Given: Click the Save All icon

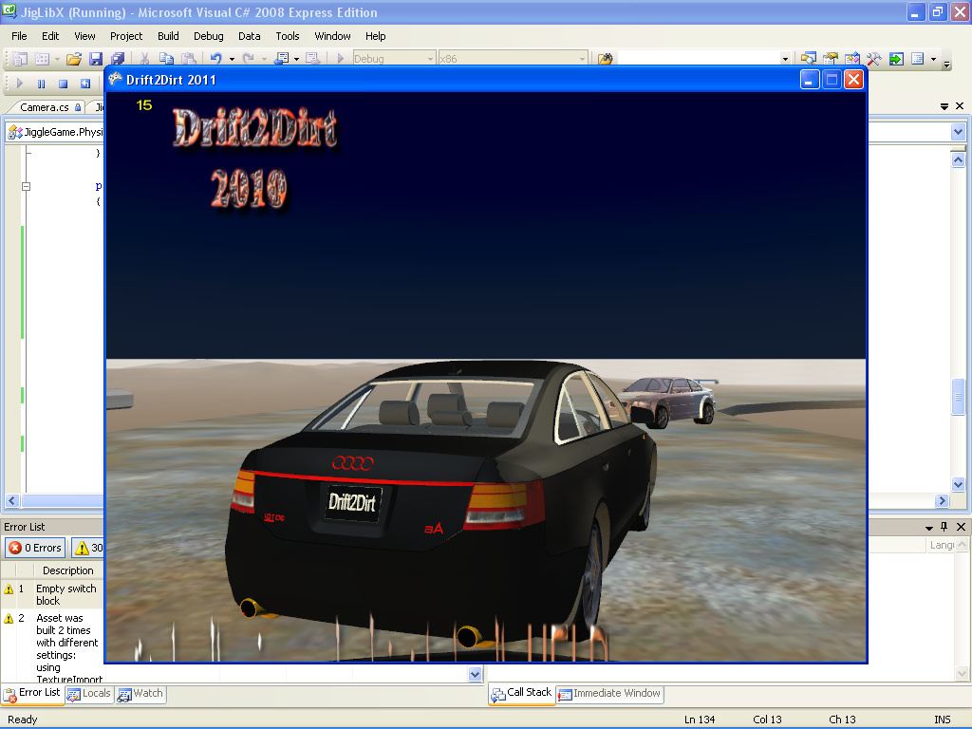Looking at the screenshot, I should pyautogui.click(x=117, y=59).
